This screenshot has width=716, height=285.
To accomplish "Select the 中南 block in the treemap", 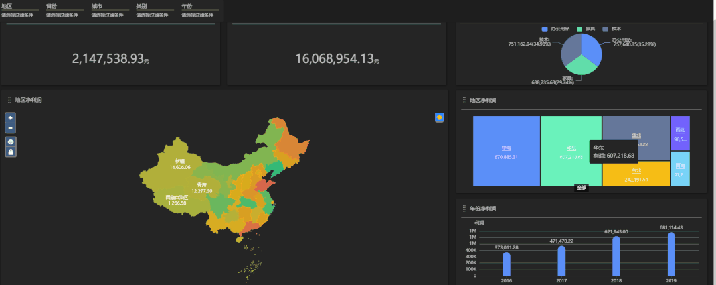I will tap(505, 151).
